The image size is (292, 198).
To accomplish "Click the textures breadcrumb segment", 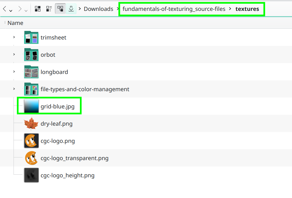I will 247,9.
